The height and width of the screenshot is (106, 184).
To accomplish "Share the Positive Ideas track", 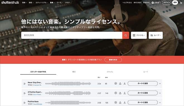I will point(120,103).
